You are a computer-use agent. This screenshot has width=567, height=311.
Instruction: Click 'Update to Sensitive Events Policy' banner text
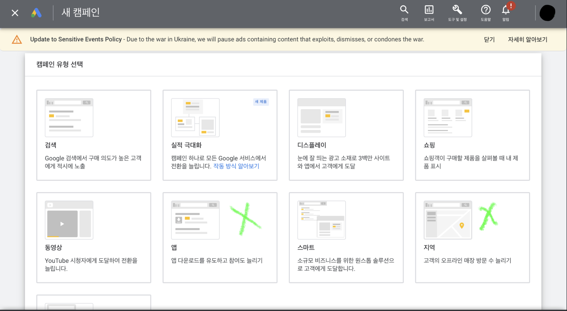[76, 39]
